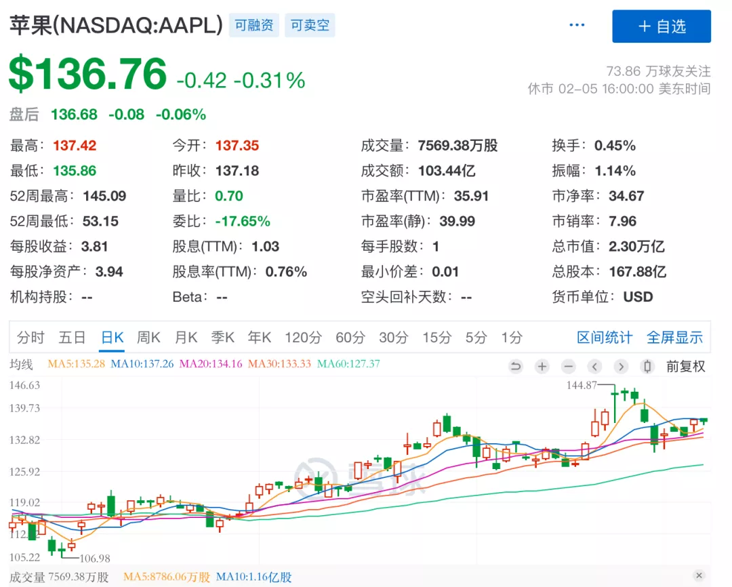Click the MA10:137.26 moving average label
This screenshot has width=732, height=587.
(x=142, y=364)
